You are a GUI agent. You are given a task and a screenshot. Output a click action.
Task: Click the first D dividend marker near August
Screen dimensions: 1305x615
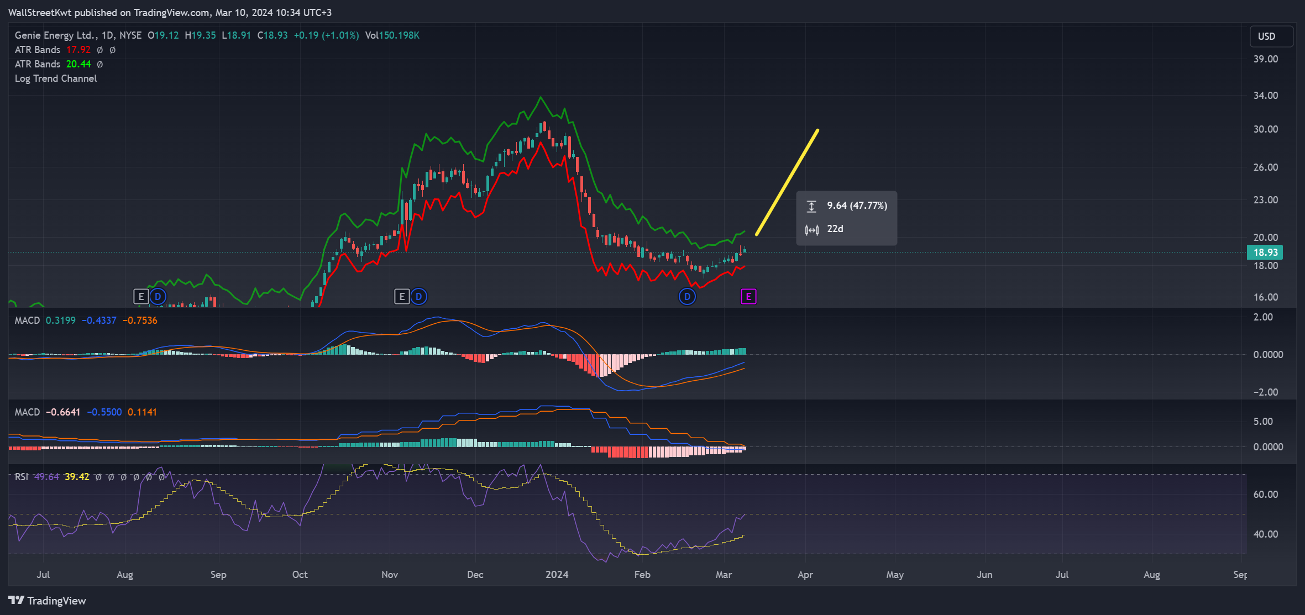158,297
